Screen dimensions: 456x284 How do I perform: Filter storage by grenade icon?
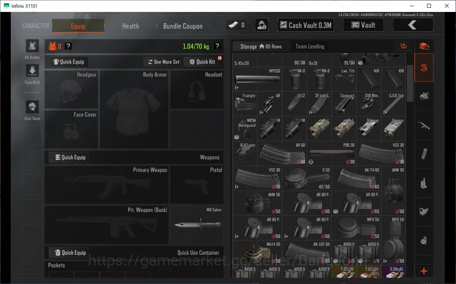pyautogui.click(x=424, y=240)
